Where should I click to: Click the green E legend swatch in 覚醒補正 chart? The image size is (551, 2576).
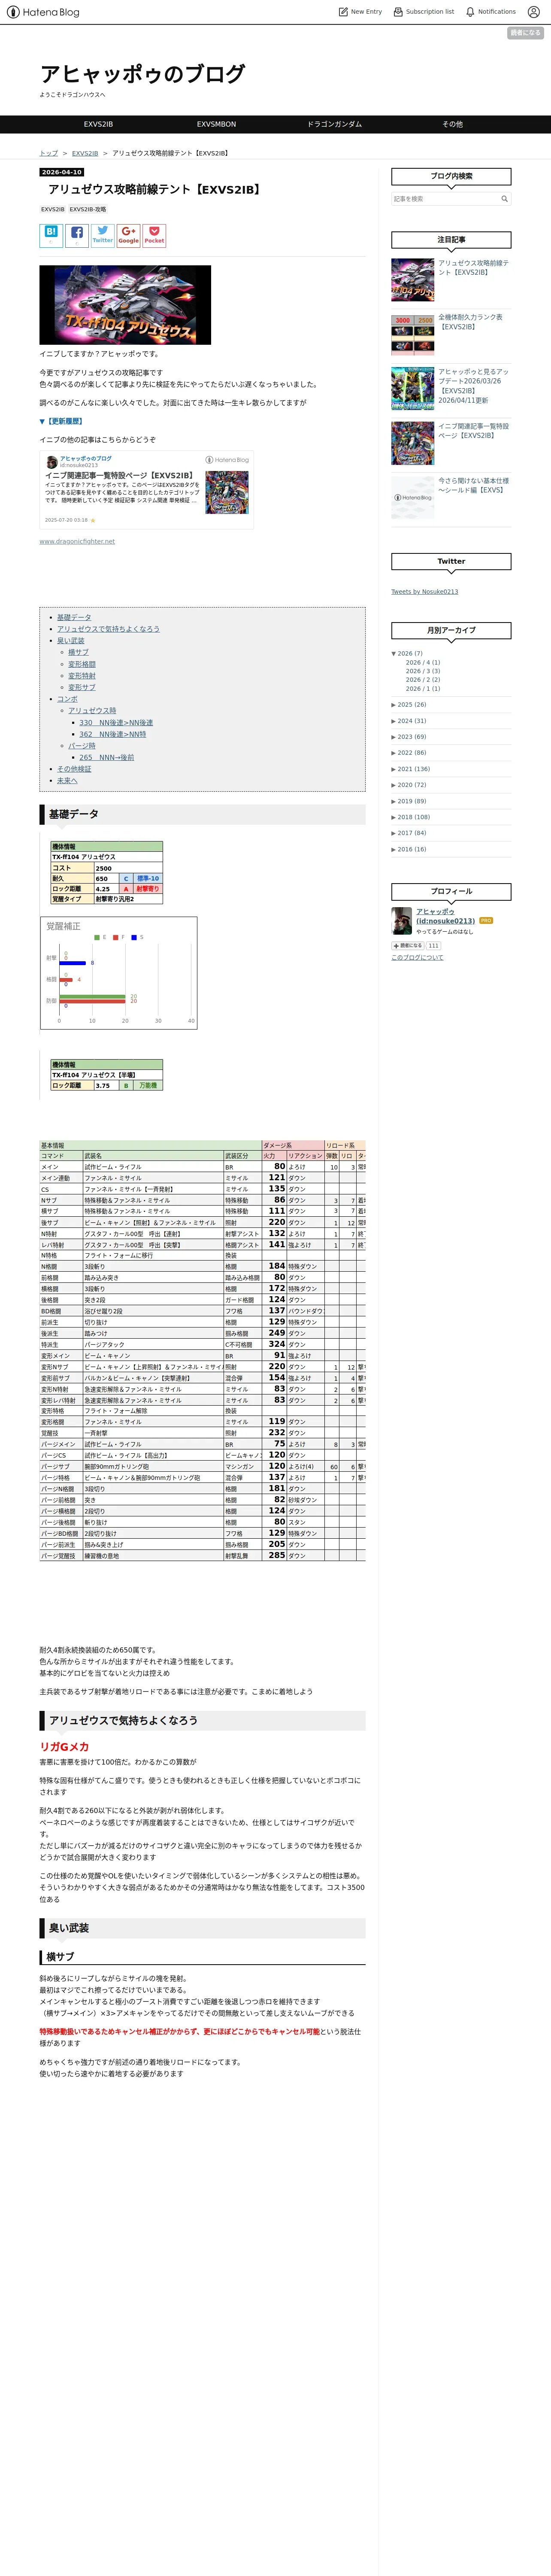tap(97, 937)
